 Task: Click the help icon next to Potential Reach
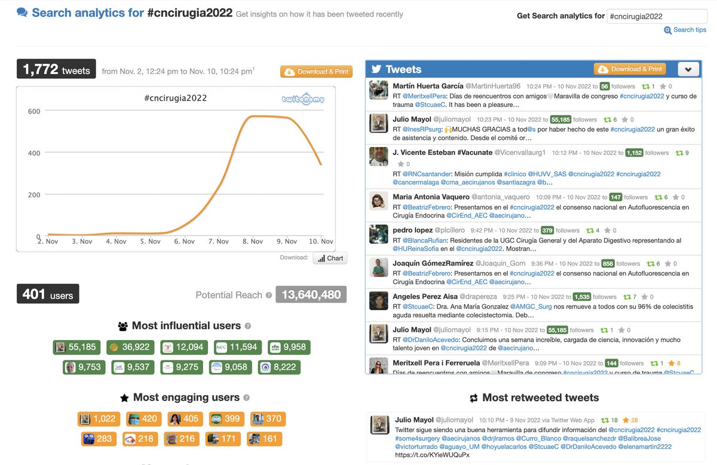269,295
